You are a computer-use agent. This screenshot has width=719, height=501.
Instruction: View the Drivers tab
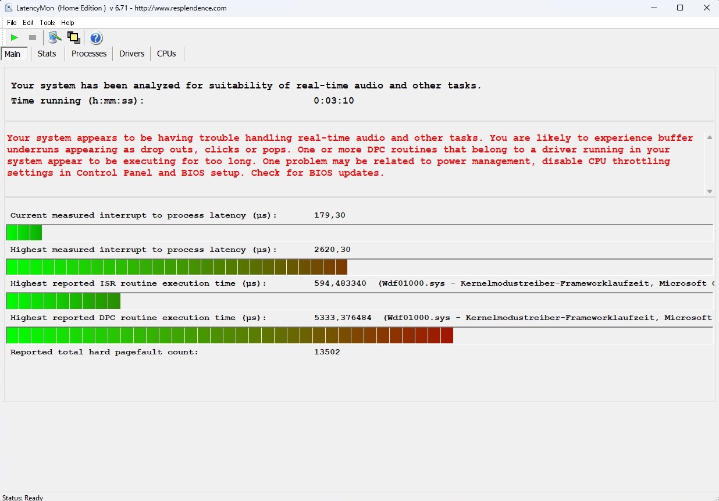click(131, 54)
